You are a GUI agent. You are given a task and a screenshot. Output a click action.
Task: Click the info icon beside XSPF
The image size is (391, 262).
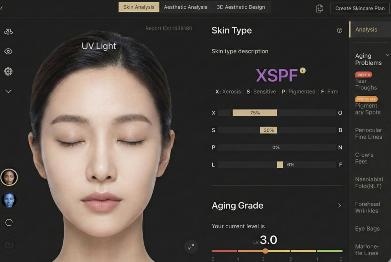303,71
